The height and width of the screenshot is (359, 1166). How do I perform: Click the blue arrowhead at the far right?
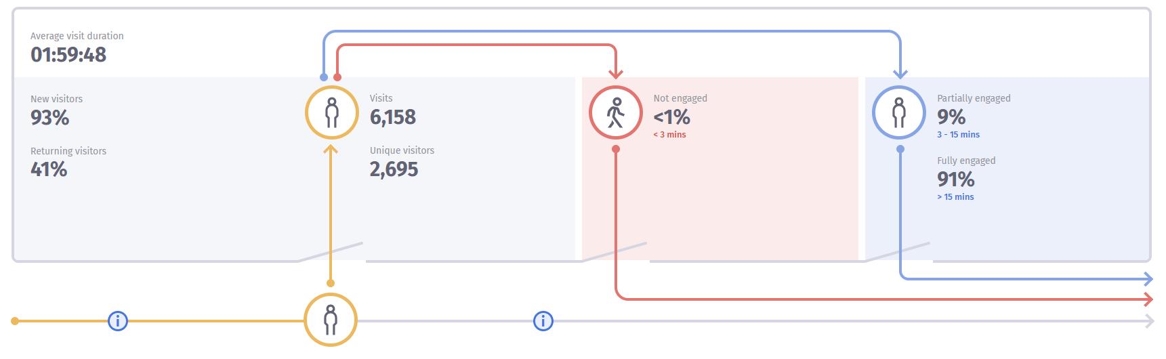pyautogui.click(x=1148, y=278)
